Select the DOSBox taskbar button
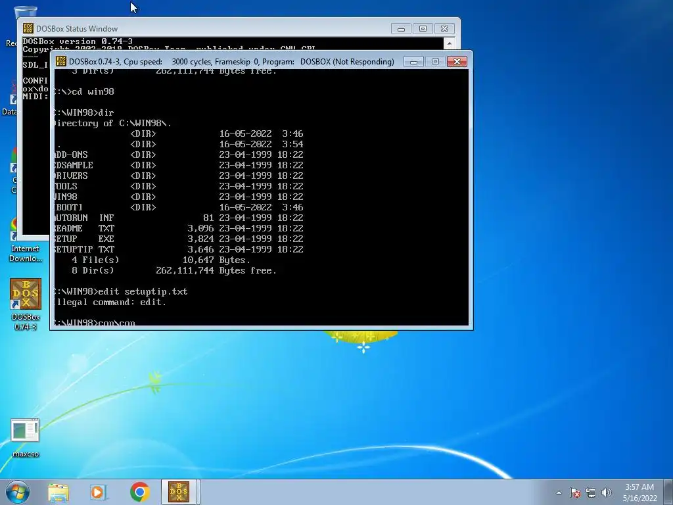The width and height of the screenshot is (673, 505). (x=179, y=492)
